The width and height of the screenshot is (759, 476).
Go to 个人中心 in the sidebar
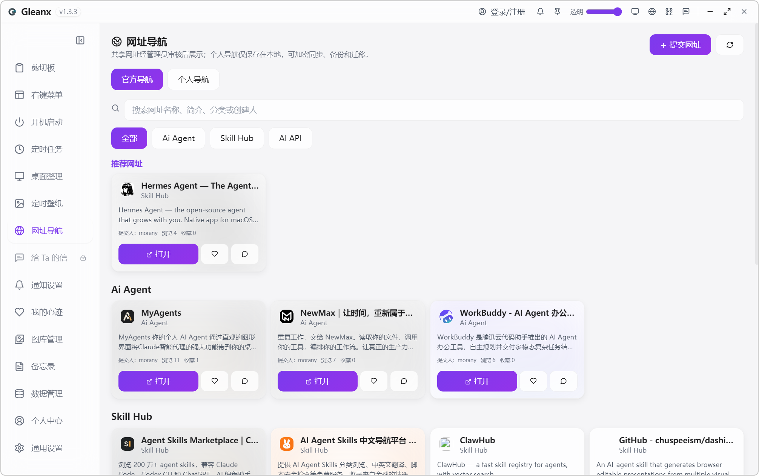51,421
